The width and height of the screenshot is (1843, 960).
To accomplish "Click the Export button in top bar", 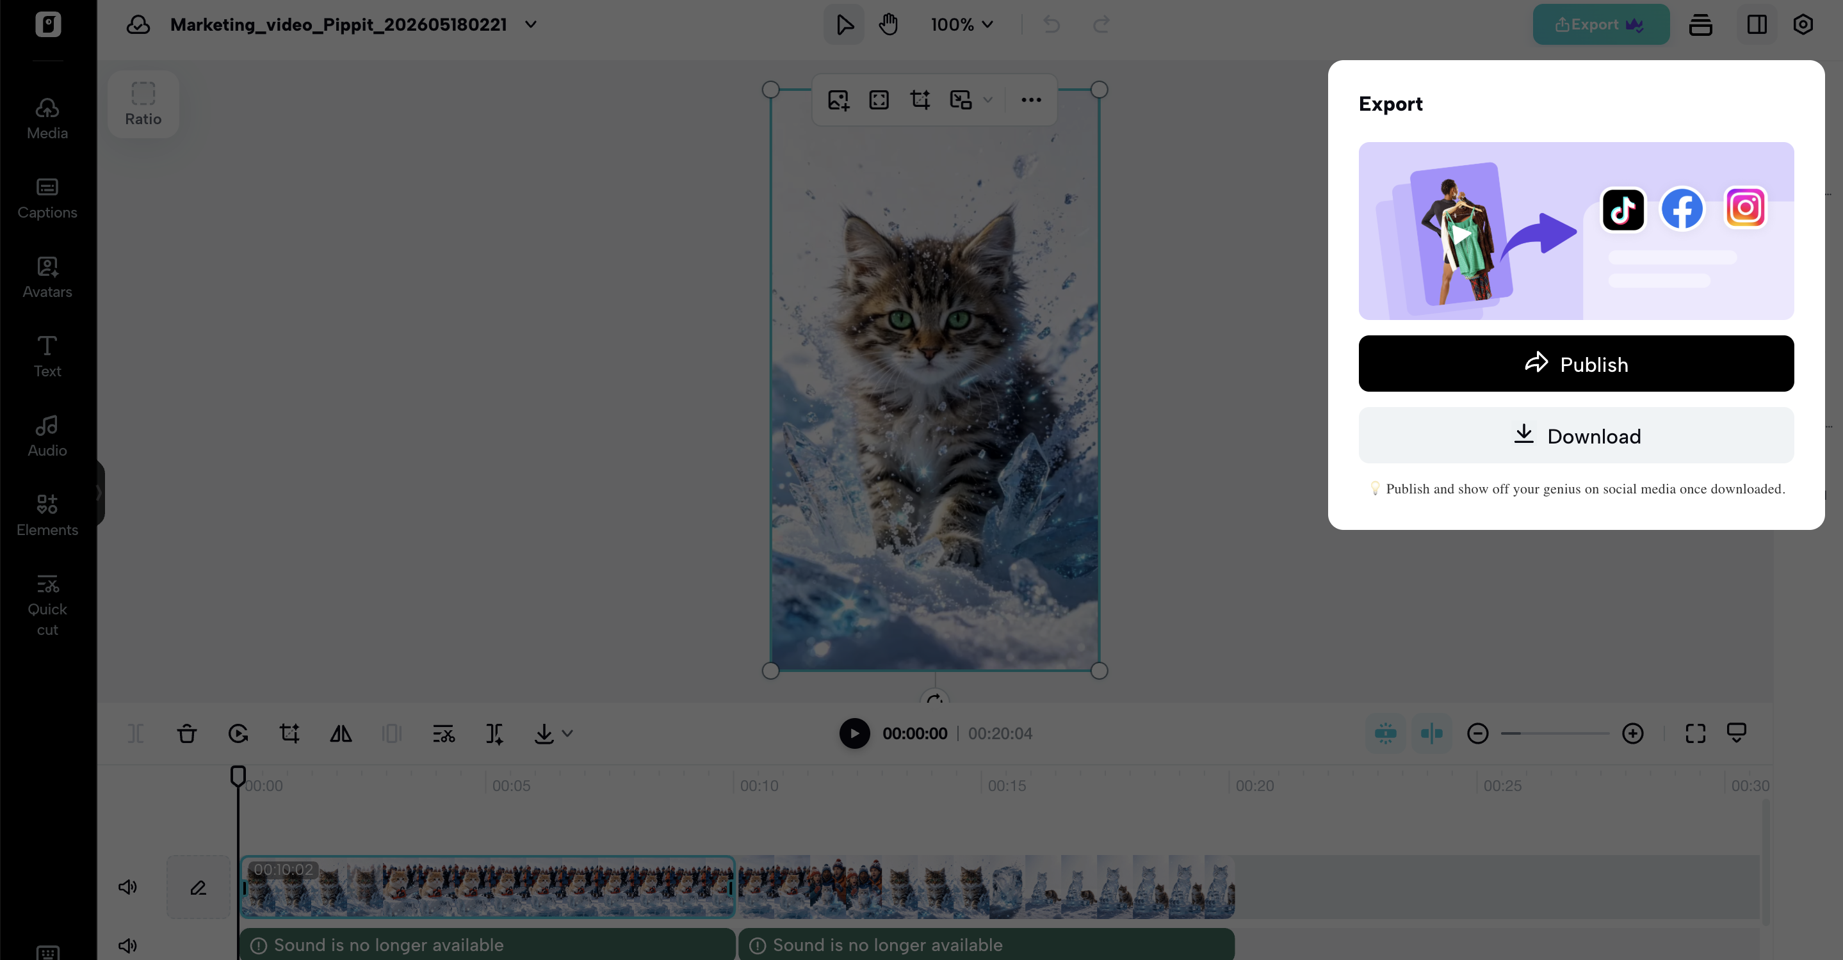I will coord(1601,24).
